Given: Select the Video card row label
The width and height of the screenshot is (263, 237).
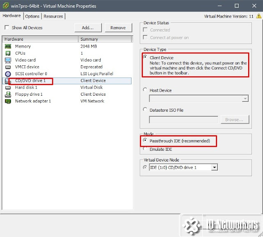Looking at the screenshot, I should 25,60.
